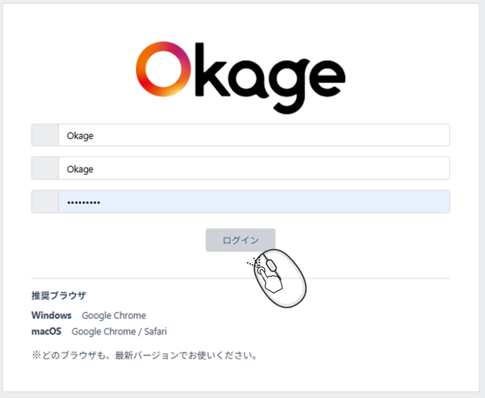The height and width of the screenshot is (398, 485).
Task: Click the horizontal divider below the login button
Action: [x=142, y=278]
